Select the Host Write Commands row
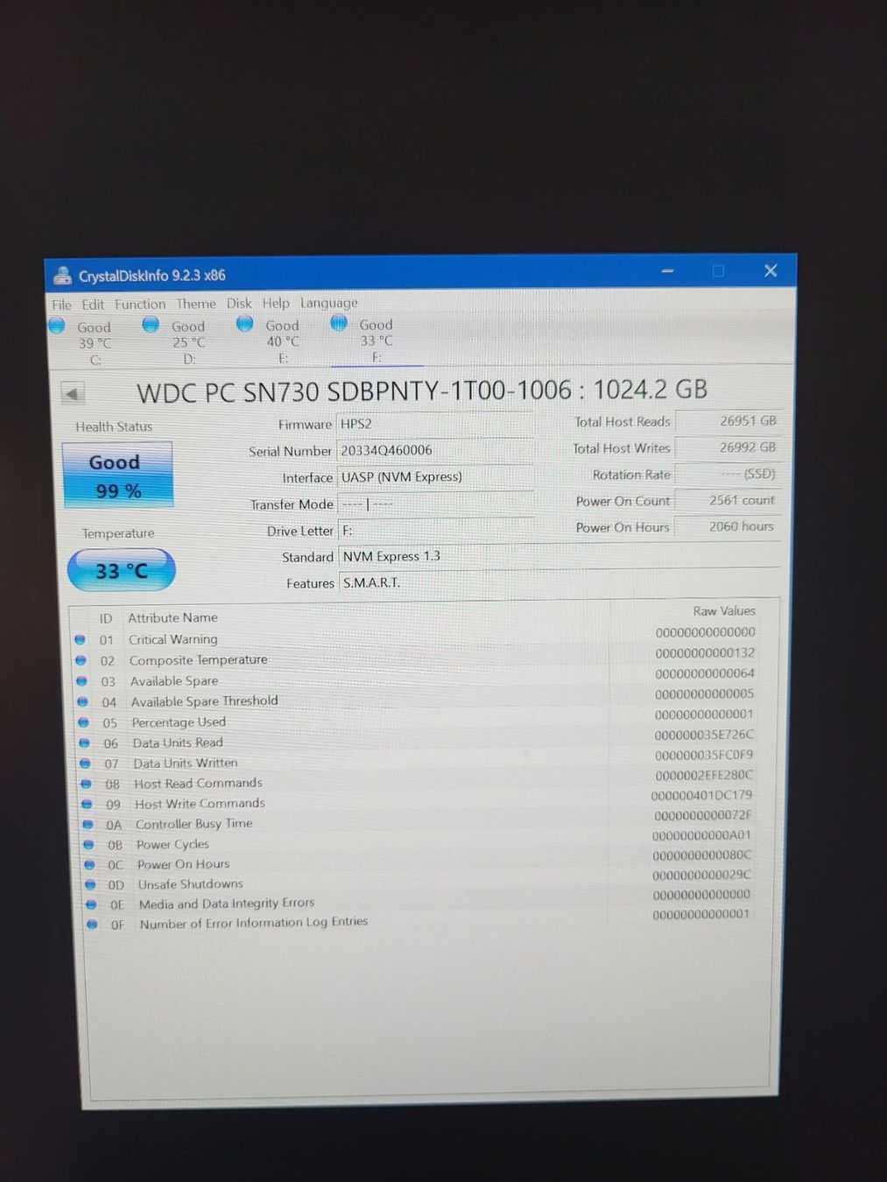 [x=418, y=801]
